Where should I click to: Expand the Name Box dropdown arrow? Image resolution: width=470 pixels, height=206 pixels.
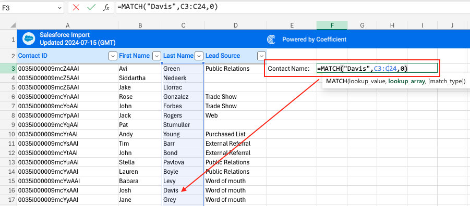click(x=59, y=8)
